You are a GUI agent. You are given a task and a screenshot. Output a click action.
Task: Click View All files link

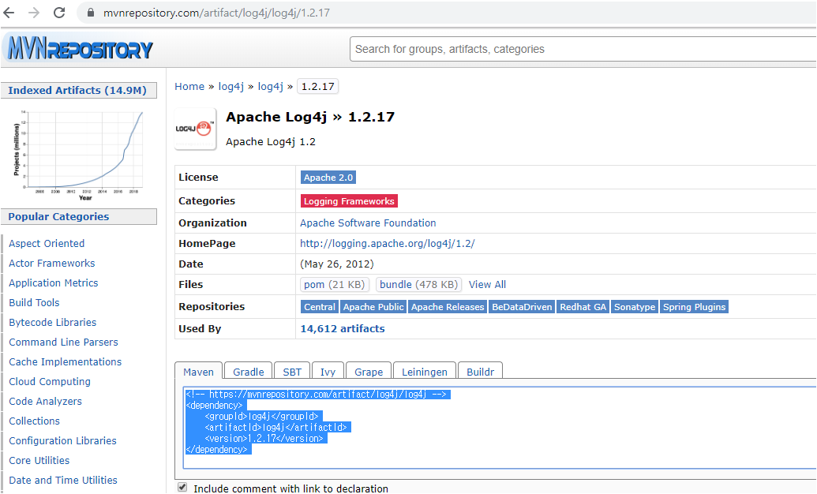[487, 285]
